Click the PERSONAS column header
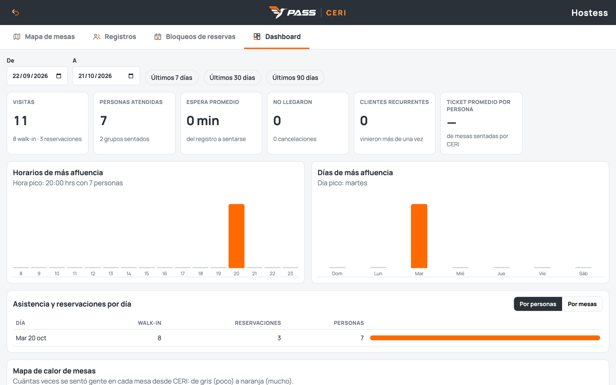 (x=349, y=323)
